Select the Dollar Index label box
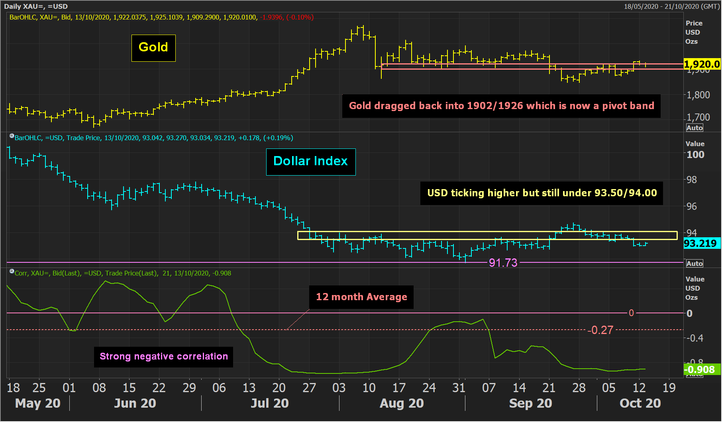Screen dimensions: 722x422 click(311, 162)
